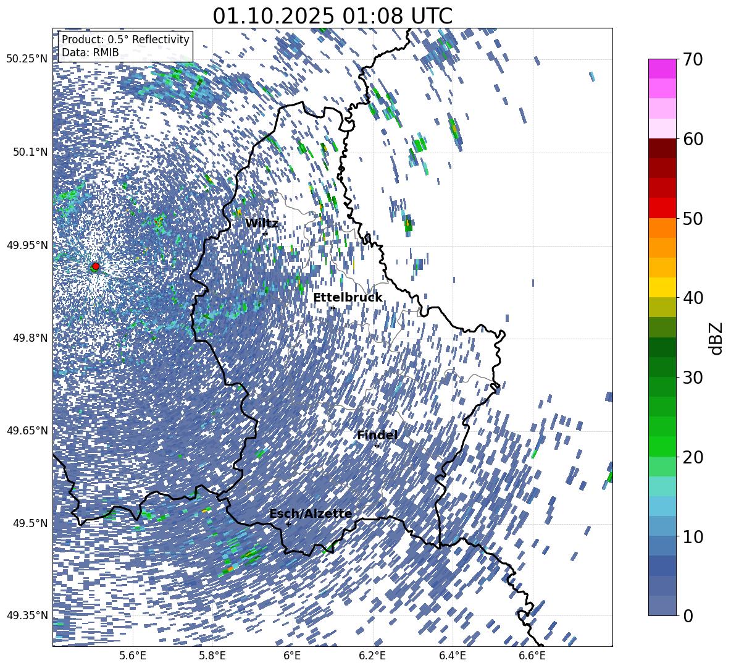731x668 pixels.
Task: Click the colorbar tick label 70
Action: tap(693, 59)
